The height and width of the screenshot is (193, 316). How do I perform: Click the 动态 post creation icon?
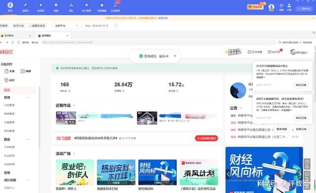coord(6,80)
